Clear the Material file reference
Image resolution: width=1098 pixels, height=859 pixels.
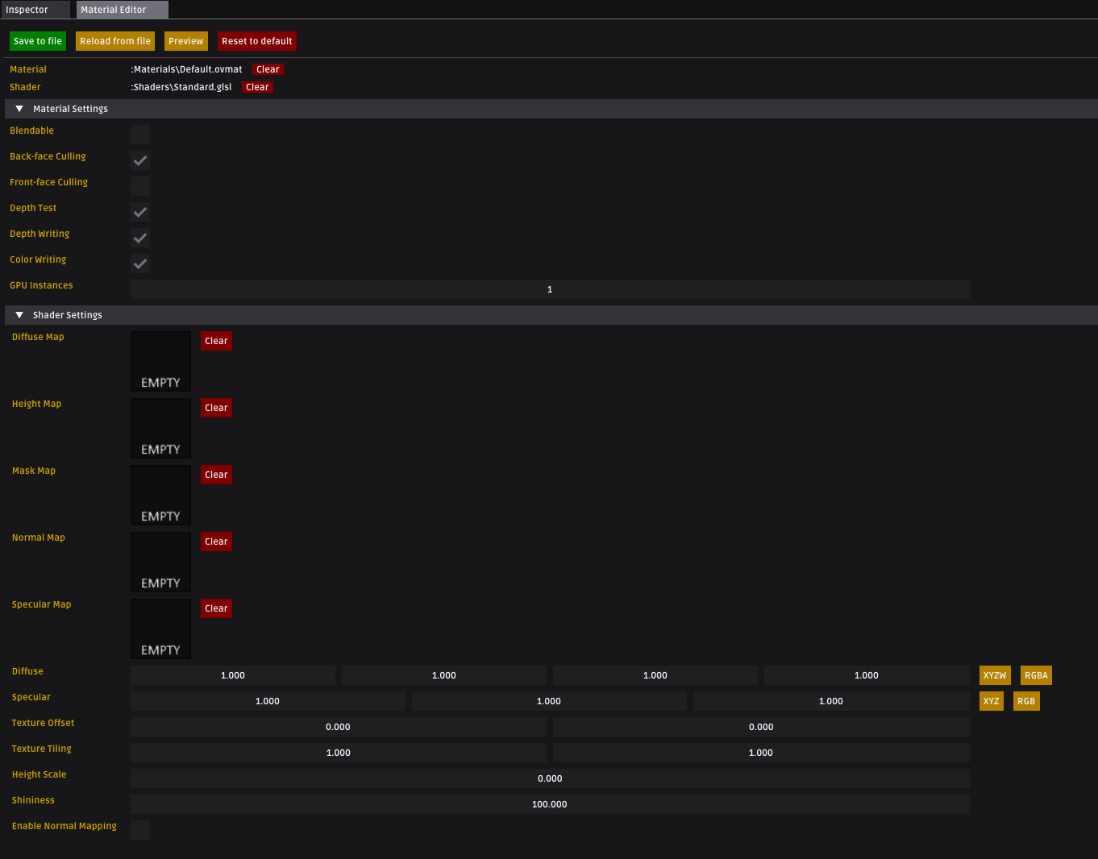click(268, 69)
